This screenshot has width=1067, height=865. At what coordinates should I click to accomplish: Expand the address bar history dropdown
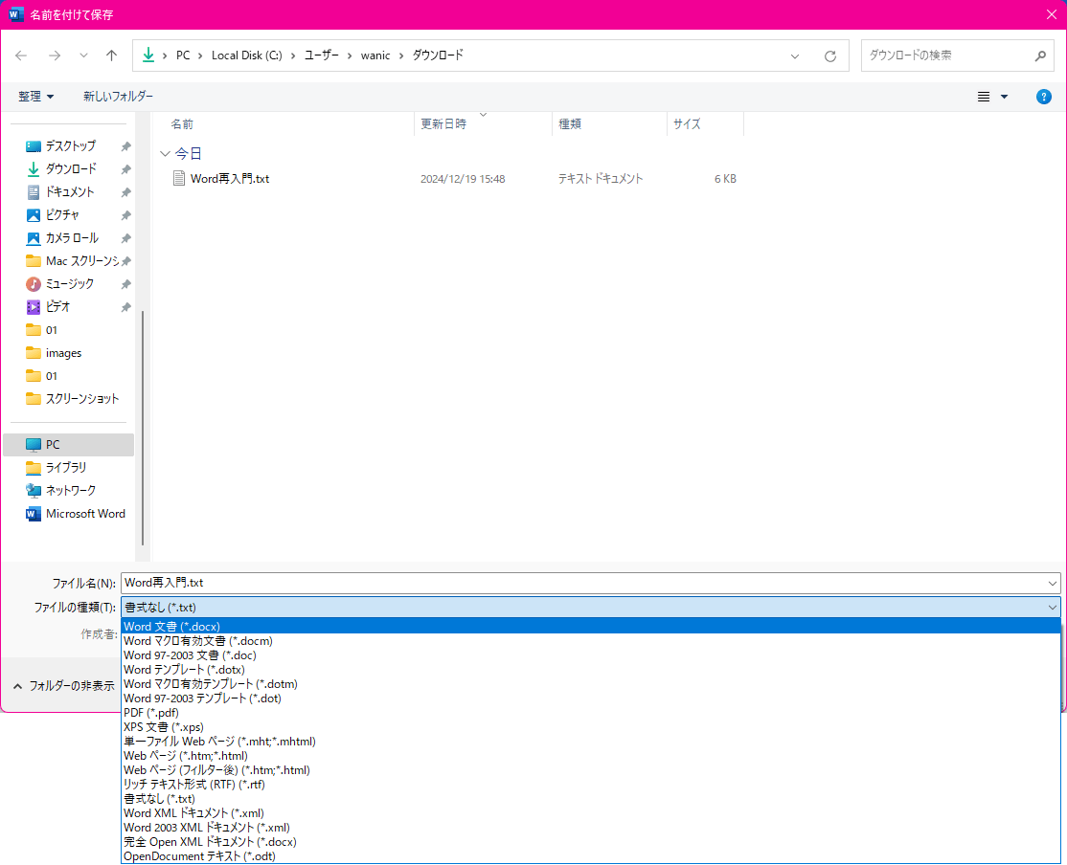pyautogui.click(x=795, y=55)
